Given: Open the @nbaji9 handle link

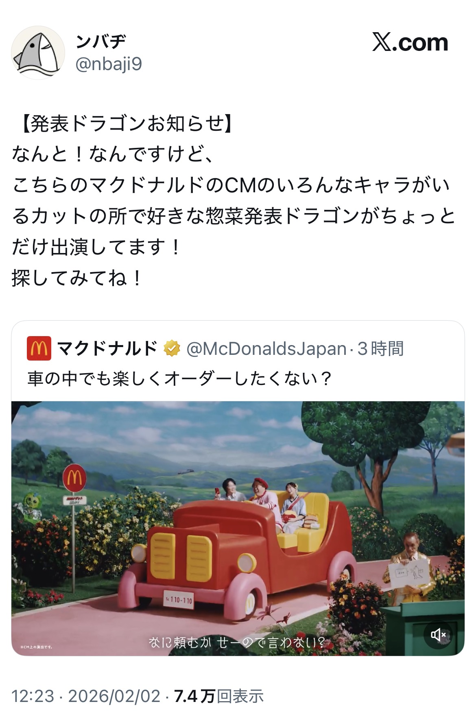Looking at the screenshot, I should tap(109, 64).
